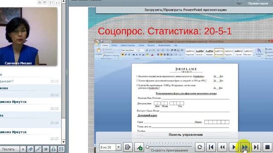The width and height of the screenshot is (273, 153).
Task: Click the green play-marker icon button
Action: click(139, 147)
